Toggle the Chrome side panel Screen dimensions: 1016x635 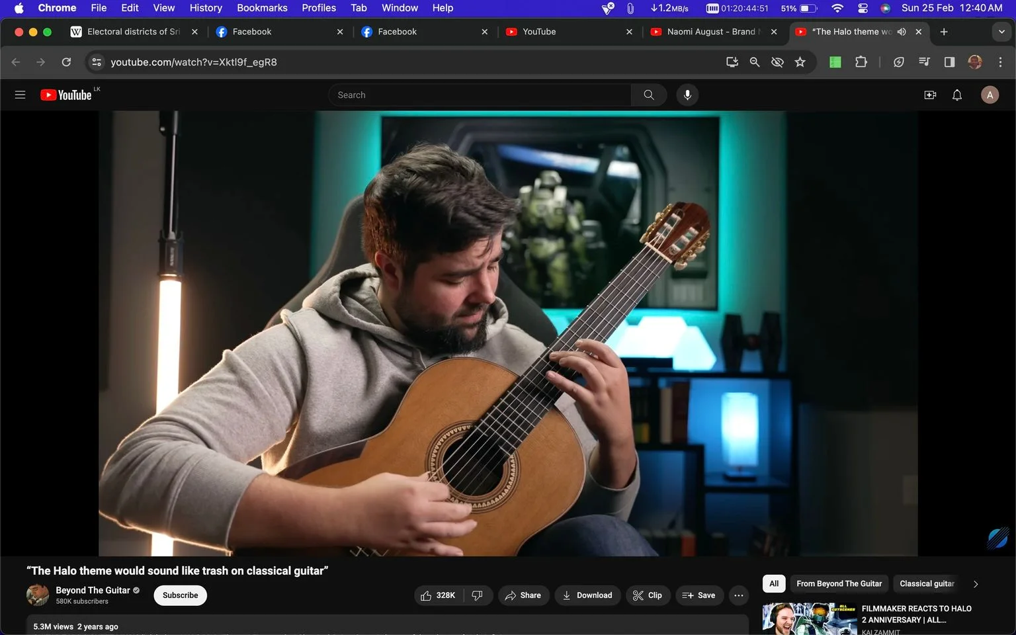coord(949,62)
